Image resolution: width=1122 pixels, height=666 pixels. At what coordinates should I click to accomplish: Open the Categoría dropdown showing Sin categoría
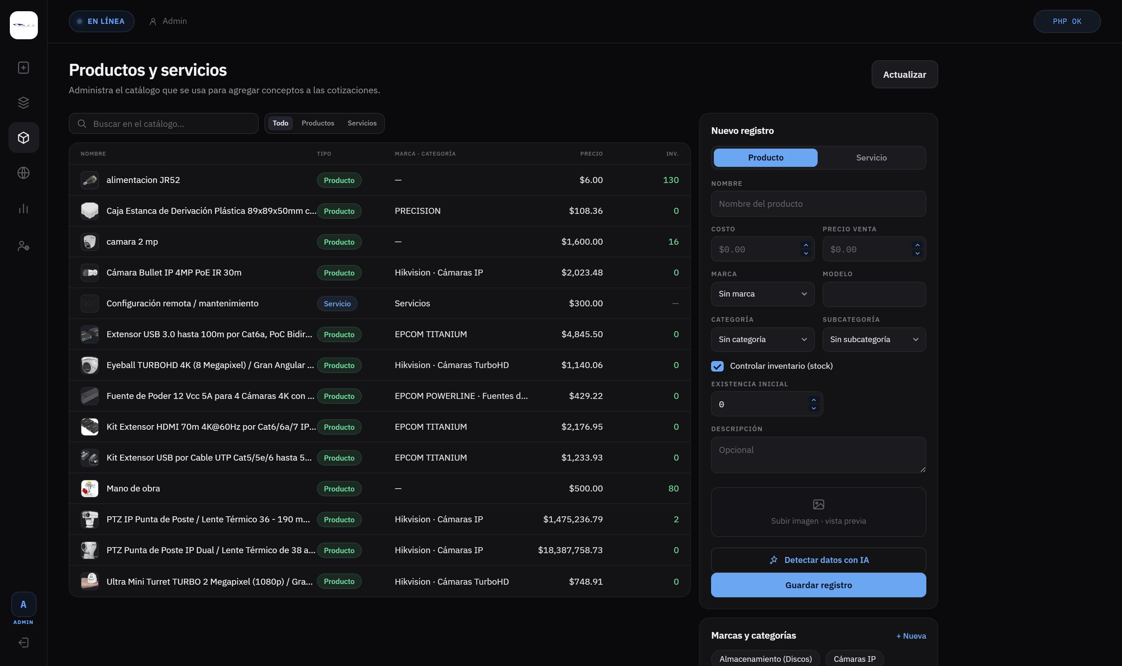[763, 340]
